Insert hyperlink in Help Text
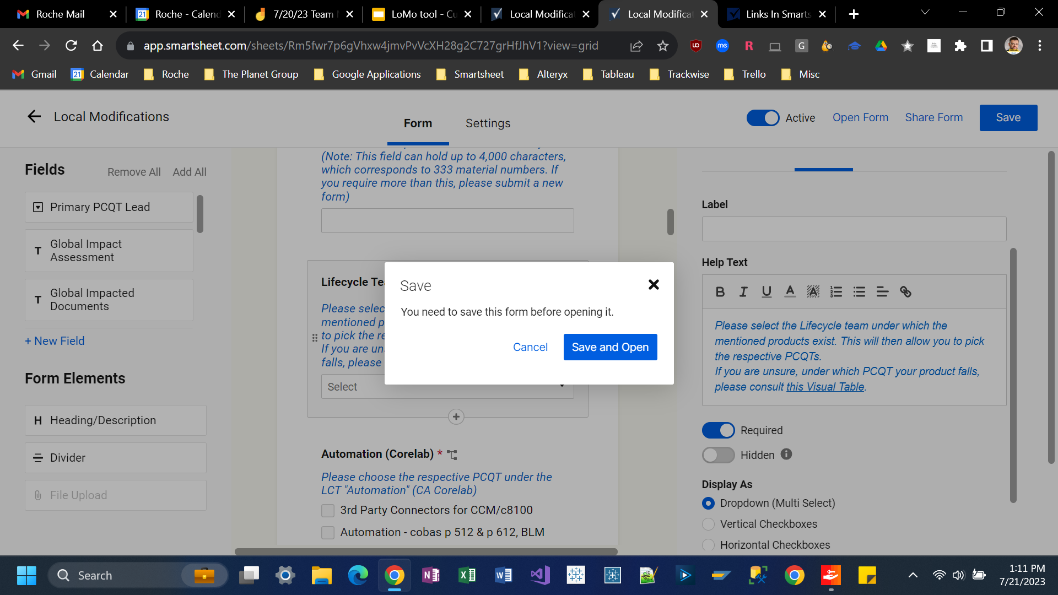The height and width of the screenshot is (595, 1058). coord(905,292)
